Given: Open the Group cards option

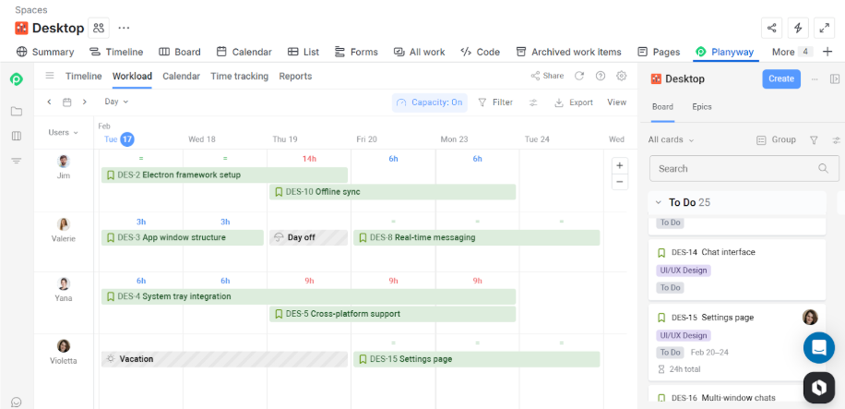Looking at the screenshot, I should pyautogui.click(x=776, y=139).
